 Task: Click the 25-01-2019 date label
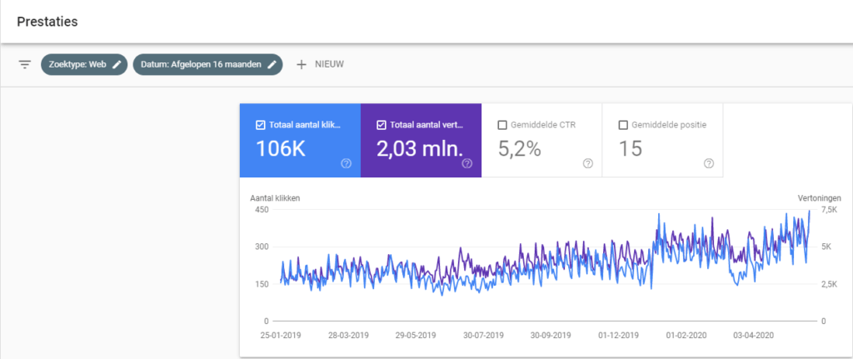click(x=280, y=335)
